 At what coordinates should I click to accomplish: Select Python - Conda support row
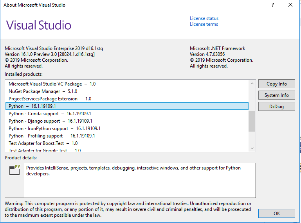pos(127,114)
